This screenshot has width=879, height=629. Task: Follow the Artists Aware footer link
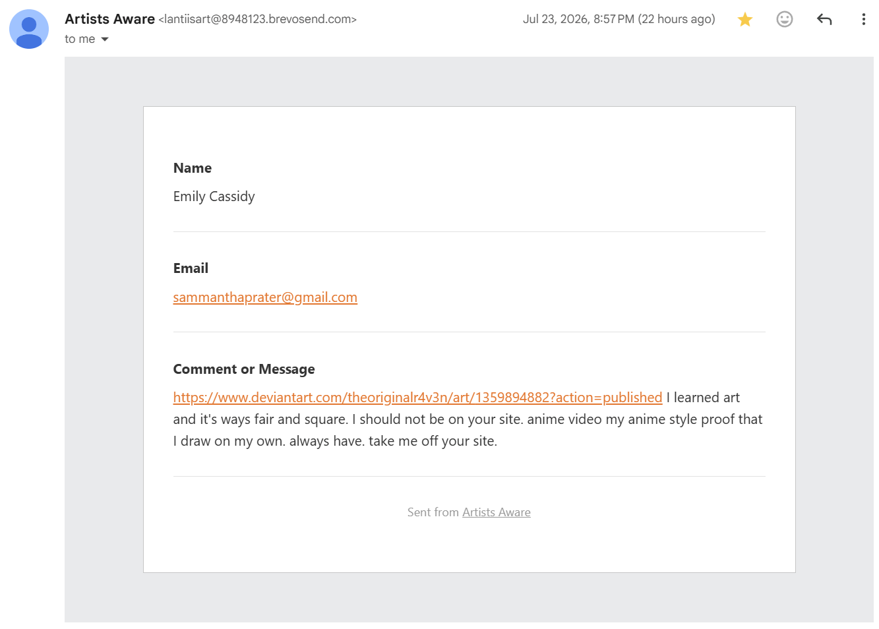click(497, 512)
